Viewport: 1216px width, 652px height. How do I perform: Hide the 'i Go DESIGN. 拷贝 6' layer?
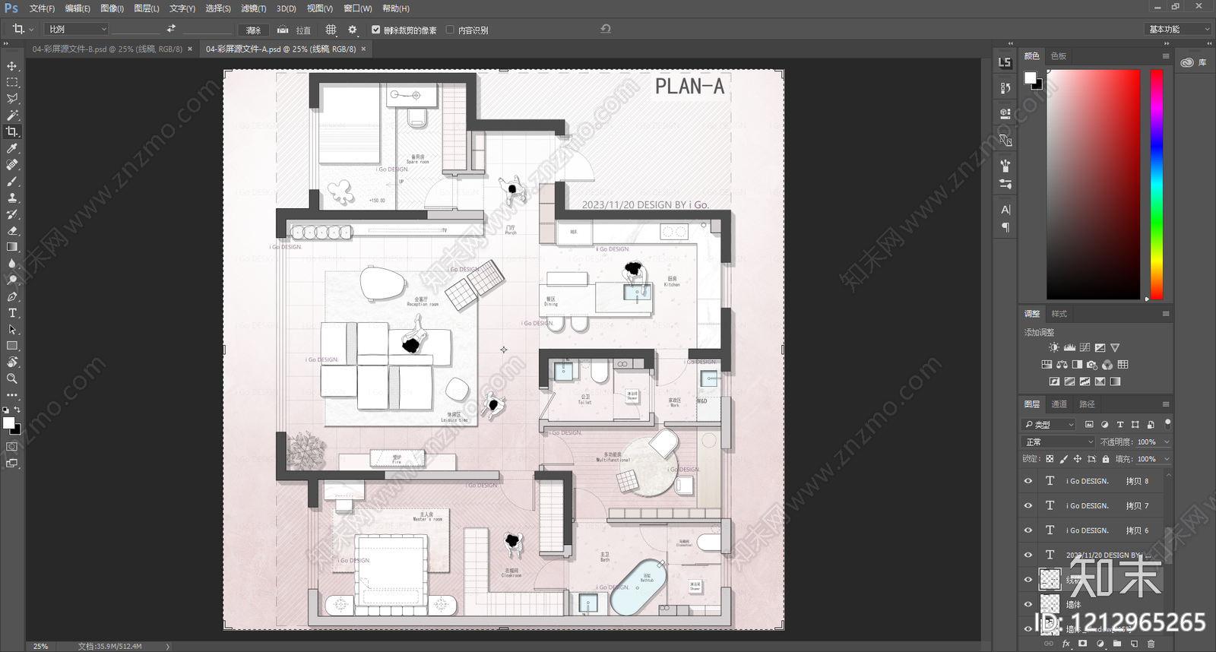1028,530
